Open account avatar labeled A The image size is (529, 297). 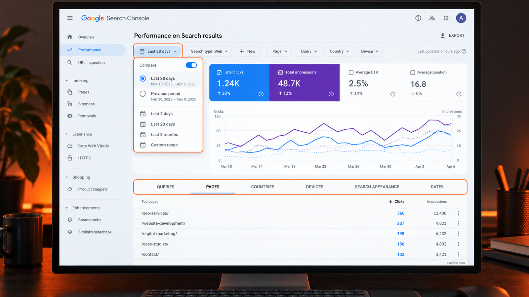(x=461, y=18)
